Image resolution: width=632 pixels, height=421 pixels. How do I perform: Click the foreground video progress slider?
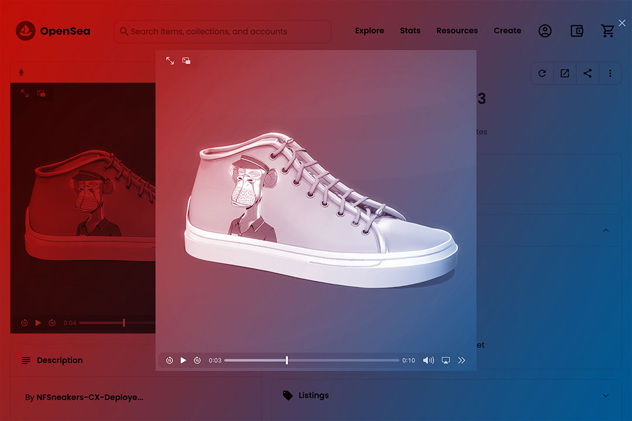311,360
